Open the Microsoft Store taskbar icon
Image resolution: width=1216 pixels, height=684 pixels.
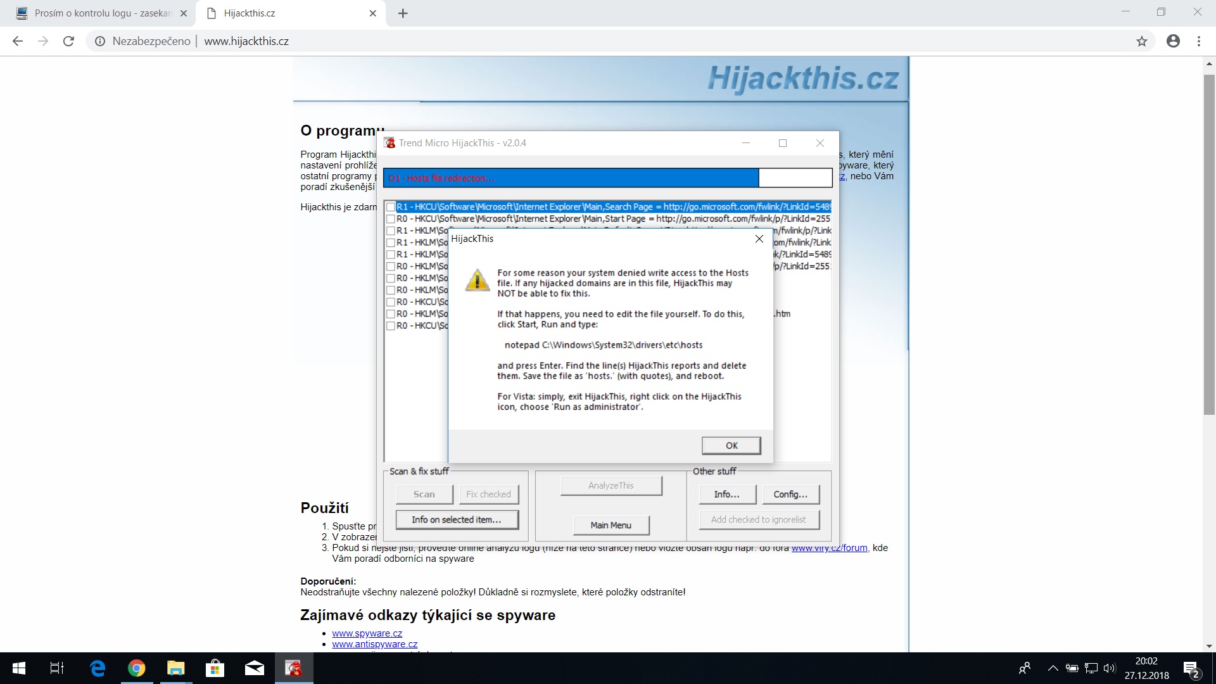pos(215,668)
